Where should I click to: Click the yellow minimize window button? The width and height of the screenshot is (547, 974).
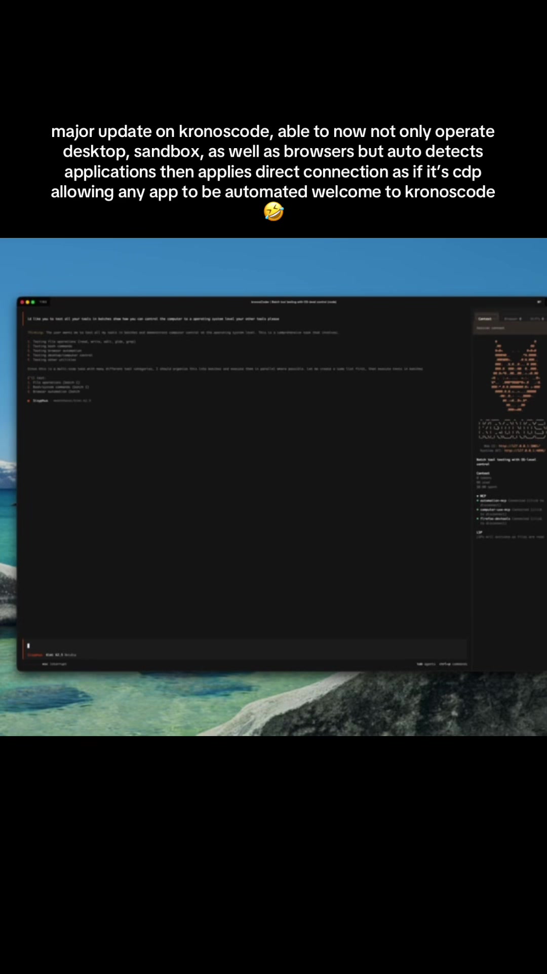(x=27, y=302)
